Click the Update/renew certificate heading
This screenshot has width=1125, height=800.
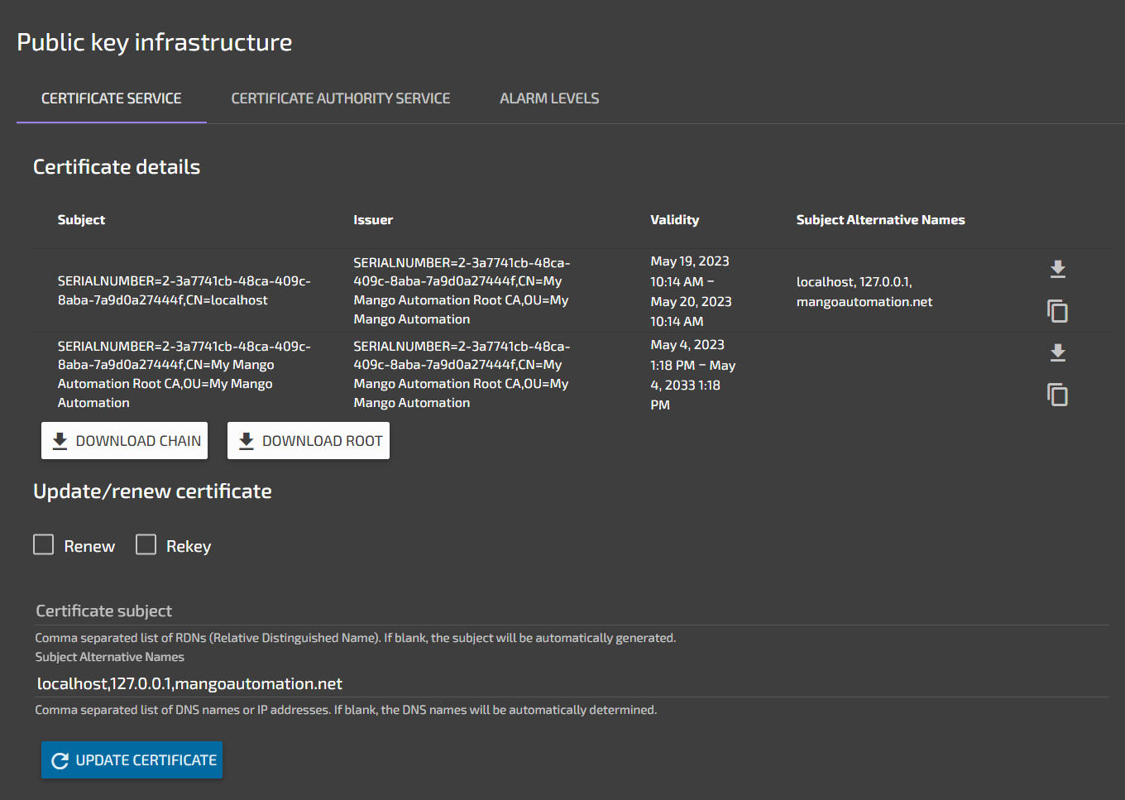tap(152, 491)
